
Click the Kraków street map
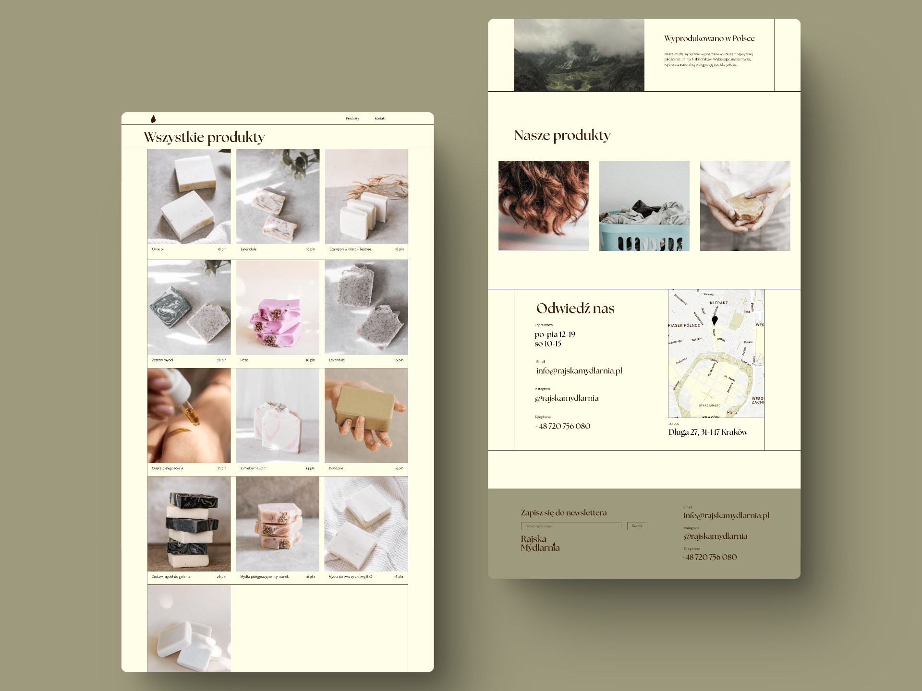(716, 369)
